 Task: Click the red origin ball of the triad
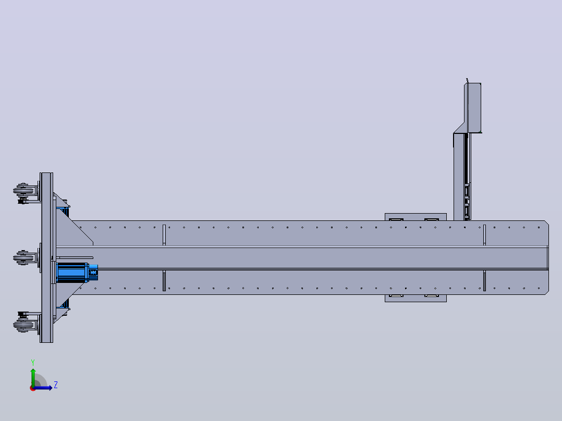point(33,388)
